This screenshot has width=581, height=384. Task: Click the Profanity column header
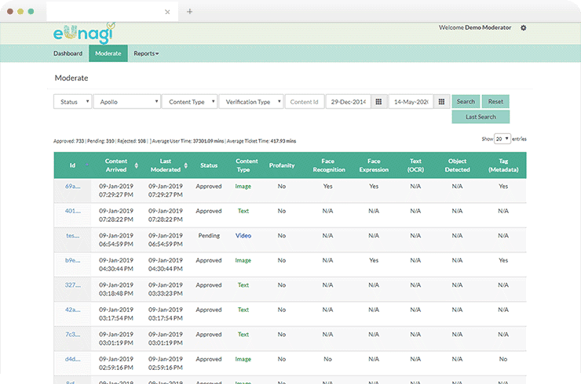pos(282,165)
